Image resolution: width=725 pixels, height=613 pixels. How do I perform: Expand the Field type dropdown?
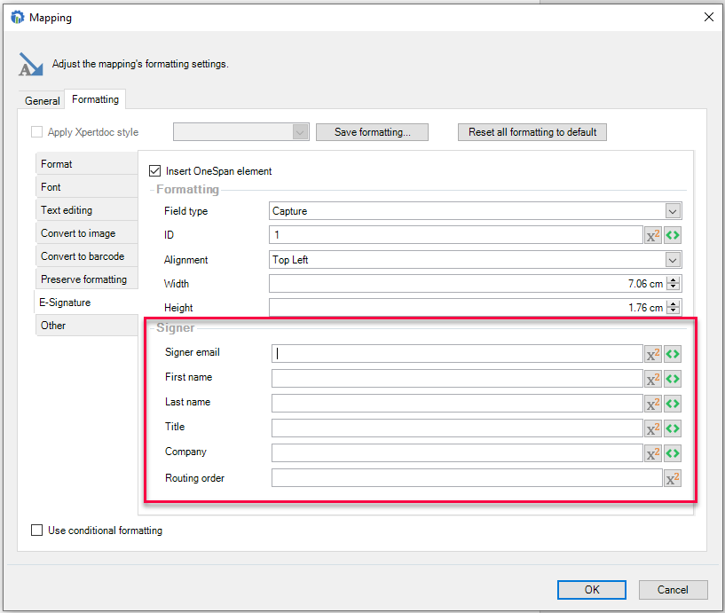tap(673, 211)
